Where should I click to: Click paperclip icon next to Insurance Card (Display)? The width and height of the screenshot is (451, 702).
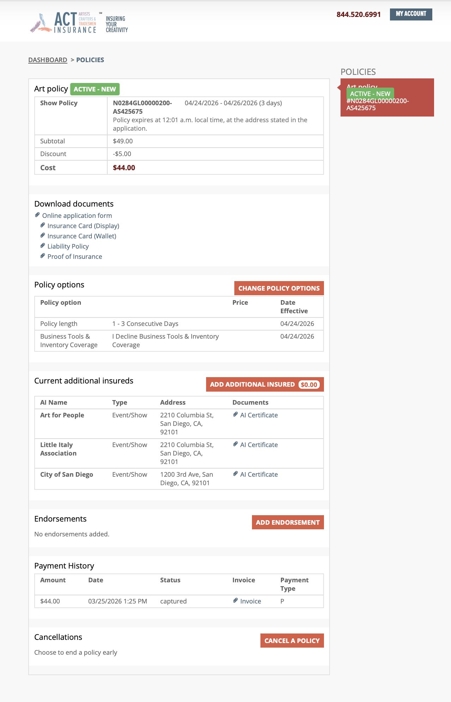pos(43,225)
